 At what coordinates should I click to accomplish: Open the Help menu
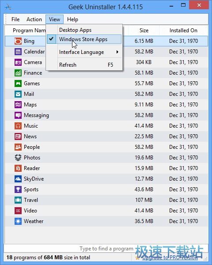point(72,19)
